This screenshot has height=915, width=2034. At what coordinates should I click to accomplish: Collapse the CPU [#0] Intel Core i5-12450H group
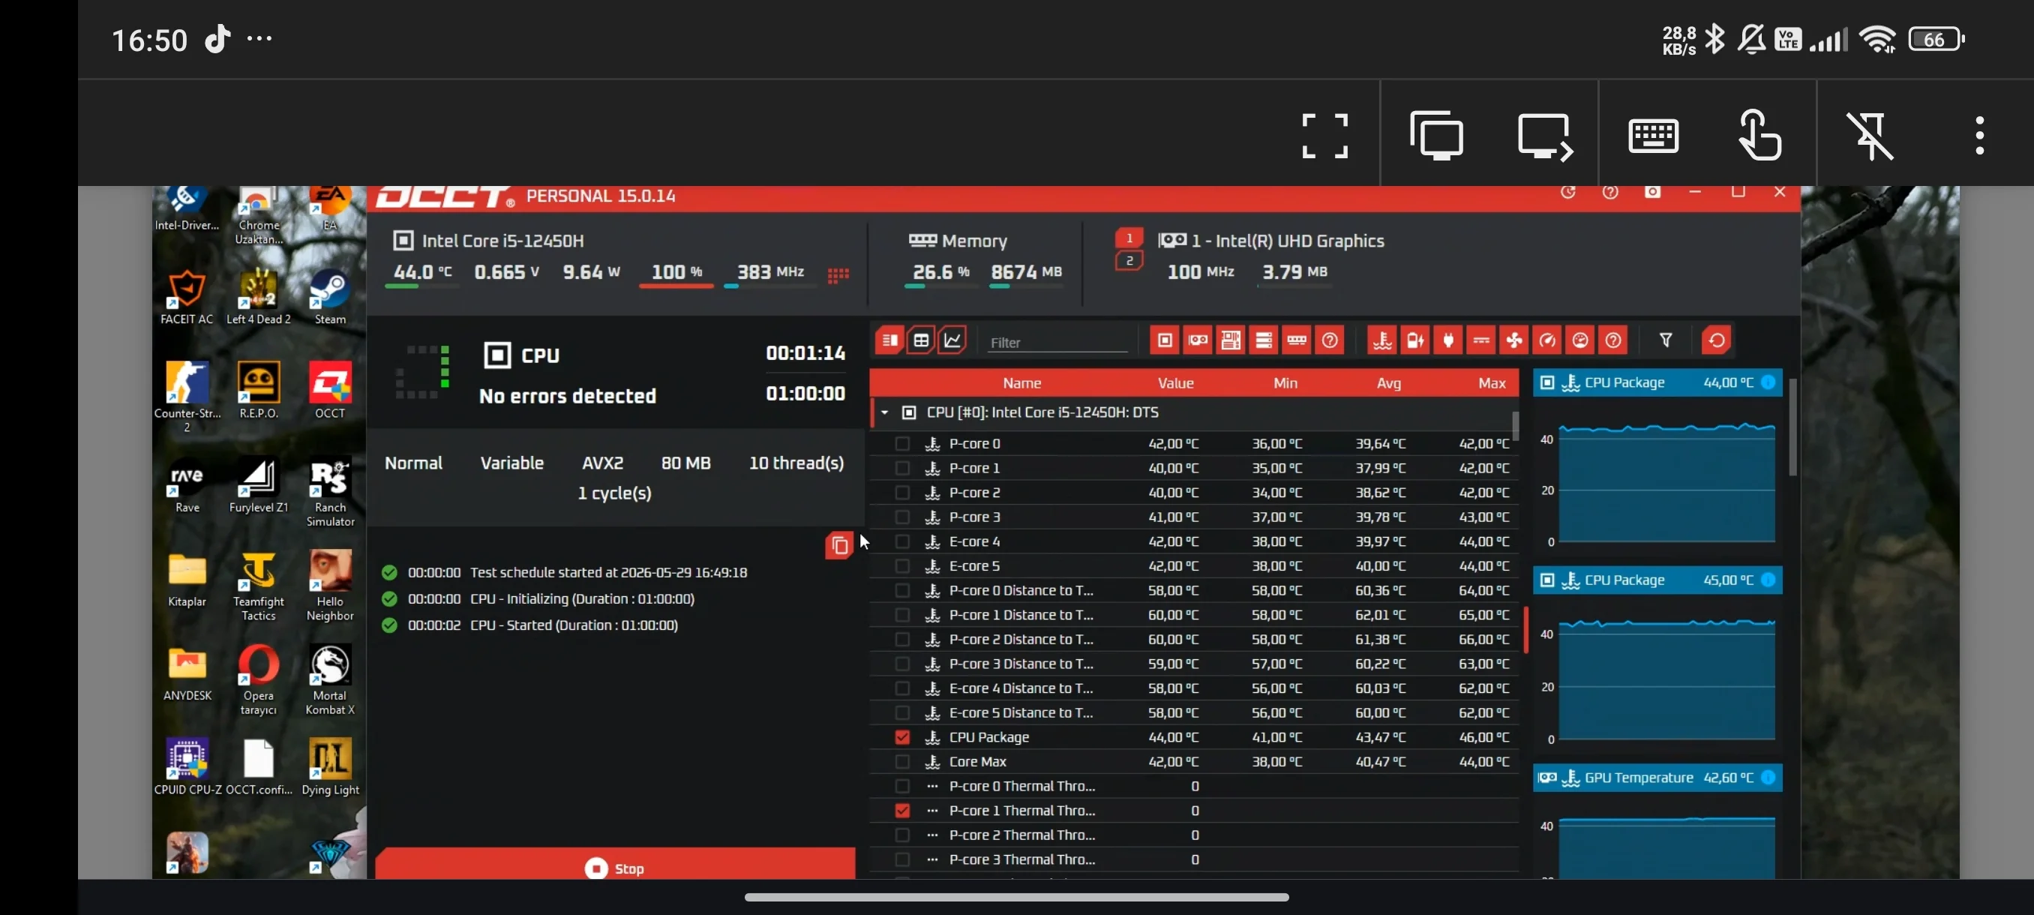pos(884,412)
